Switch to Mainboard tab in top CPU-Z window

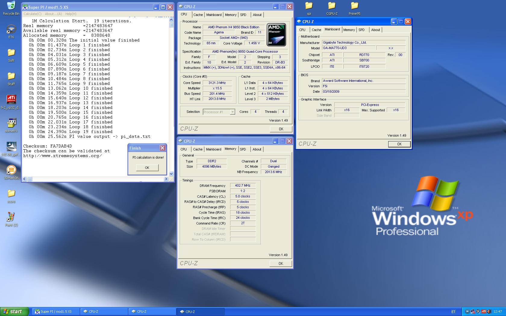pyautogui.click(x=214, y=15)
